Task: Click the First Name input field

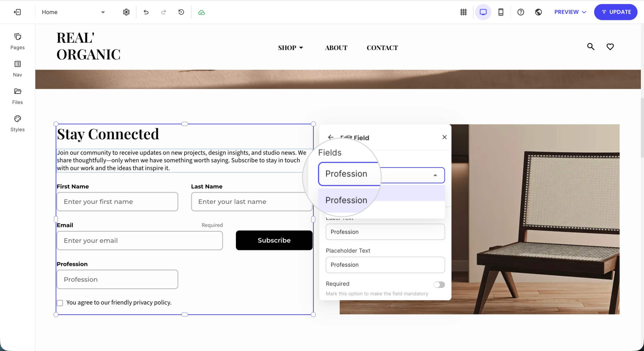Action: tap(117, 202)
